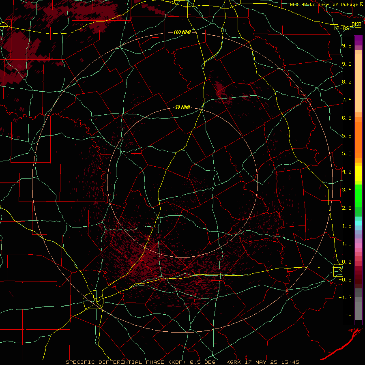The image size is (365, 365).
Task: Click the 3.4 legend value
Action: pyautogui.click(x=347, y=190)
